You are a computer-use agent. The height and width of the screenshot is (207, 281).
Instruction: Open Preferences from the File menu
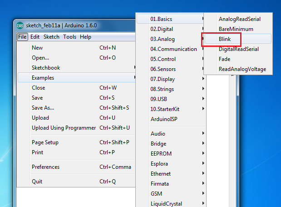point(77,167)
